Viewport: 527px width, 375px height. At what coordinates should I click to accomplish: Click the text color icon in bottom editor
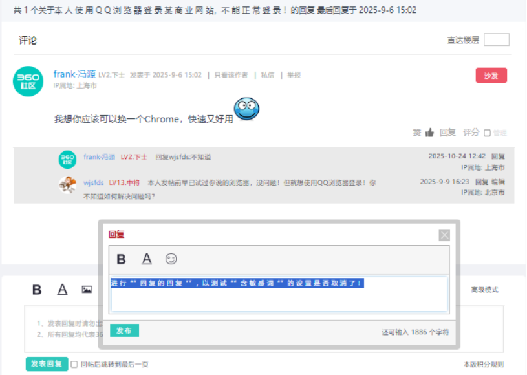pyautogui.click(x=62, y=290)
